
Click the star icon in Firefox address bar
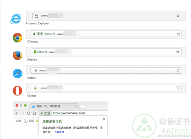pyautogui.click(x=178, y=52)
